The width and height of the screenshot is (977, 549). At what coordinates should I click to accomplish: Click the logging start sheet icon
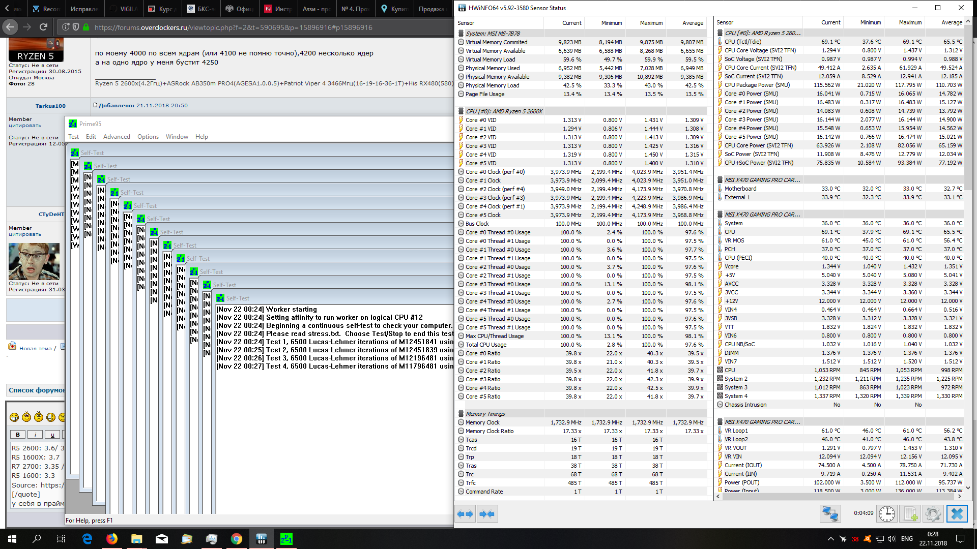(910, 514)
